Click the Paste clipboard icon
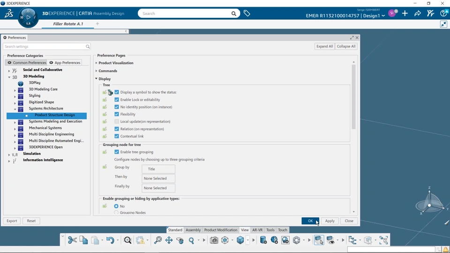The height and width of the screenshot is (253, 450). coord(95,240)
